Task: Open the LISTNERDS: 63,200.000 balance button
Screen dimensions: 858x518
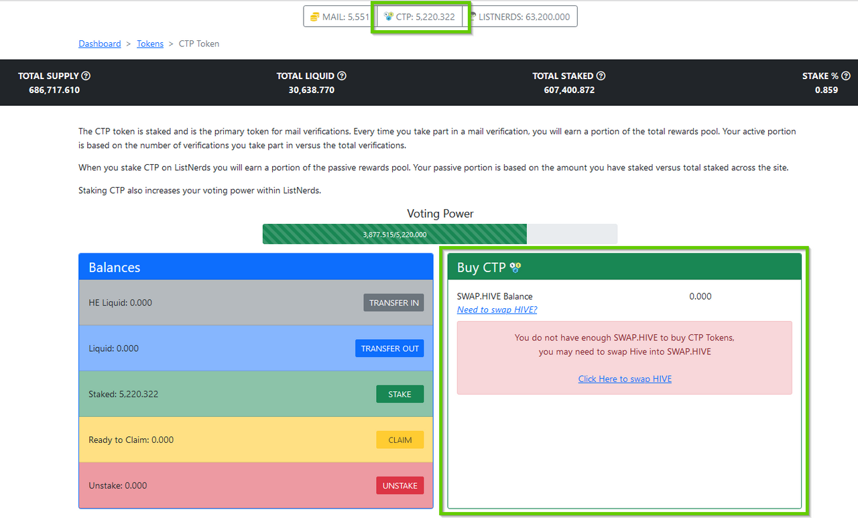Action: 520,17
